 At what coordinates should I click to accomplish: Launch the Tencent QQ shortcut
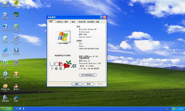pos(16,87)
